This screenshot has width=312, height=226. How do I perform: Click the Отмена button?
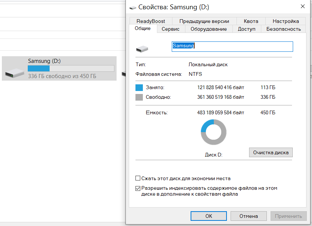coord(248,216)
